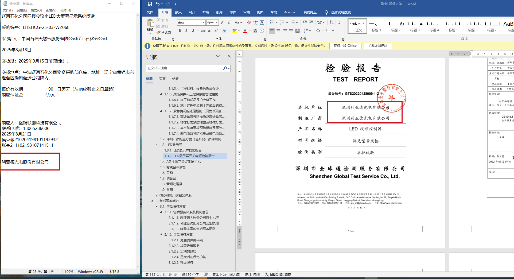Click the 修订: 关闭 status bar indicator
The height and width of the screenshot is (279, 514).
coord(252,274)
